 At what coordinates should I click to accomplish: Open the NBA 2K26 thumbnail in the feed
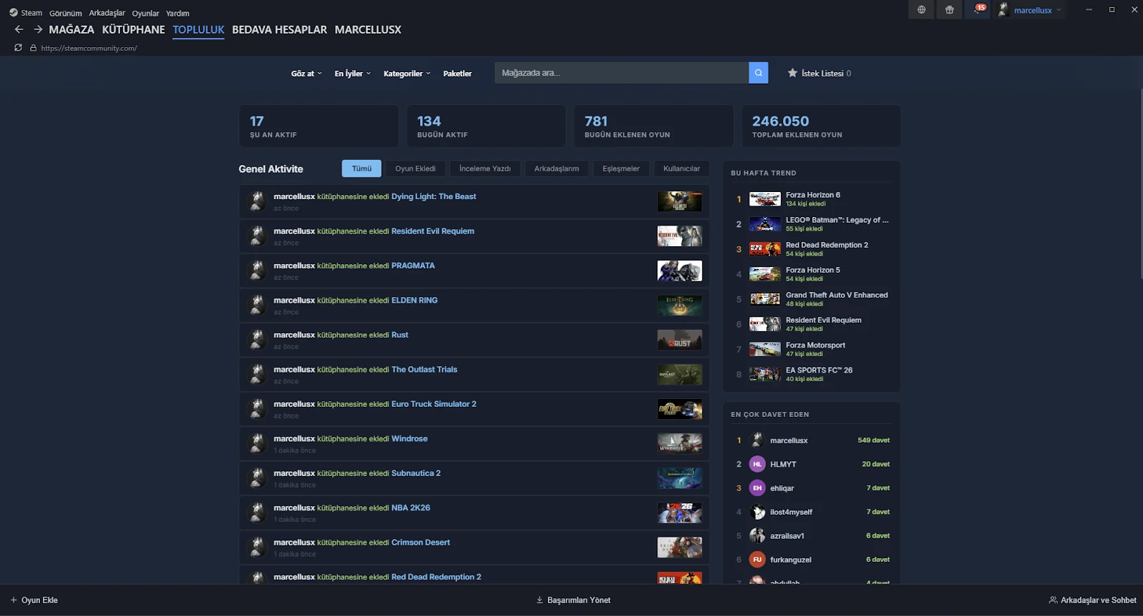(x=679, y=513)
